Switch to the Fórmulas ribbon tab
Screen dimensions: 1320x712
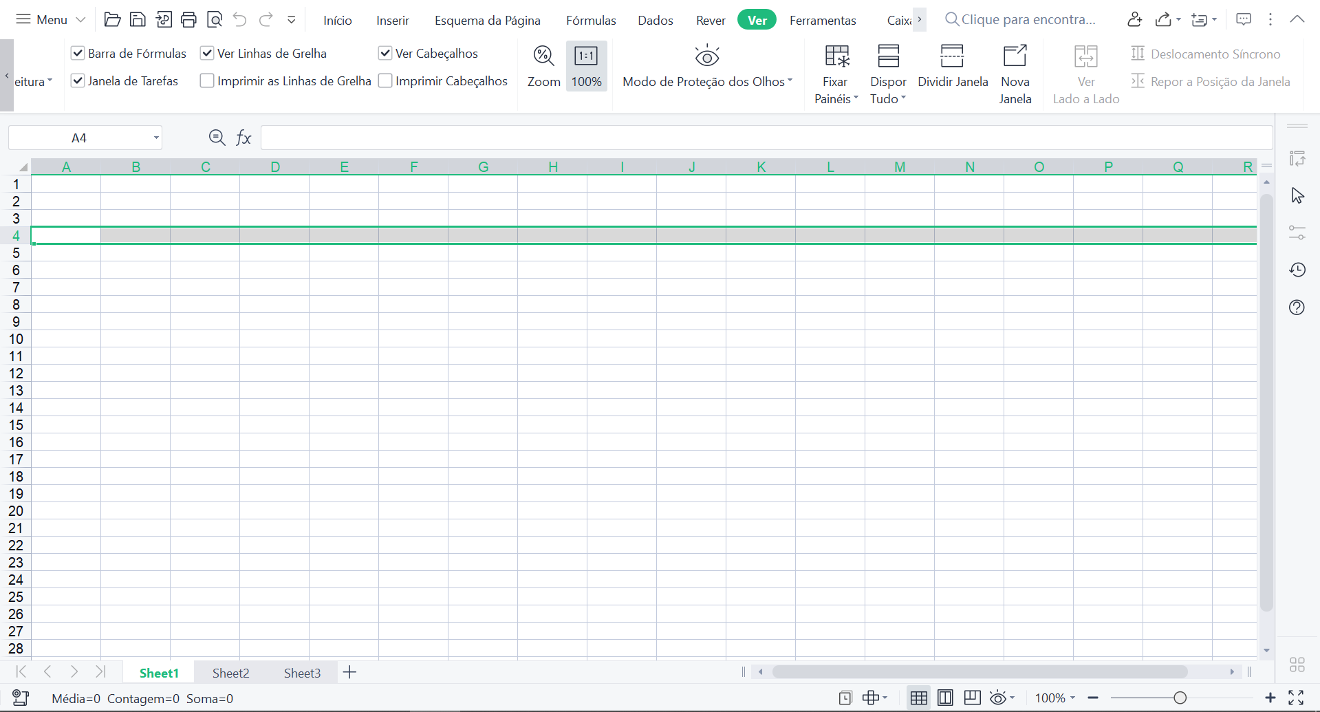coord(591,20)
